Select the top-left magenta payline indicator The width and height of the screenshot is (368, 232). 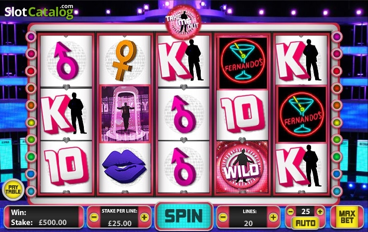pos(31,36)
